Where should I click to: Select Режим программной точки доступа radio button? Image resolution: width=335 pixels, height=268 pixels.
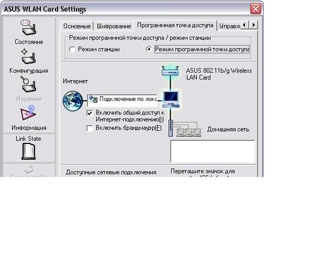tap(149, 49)
